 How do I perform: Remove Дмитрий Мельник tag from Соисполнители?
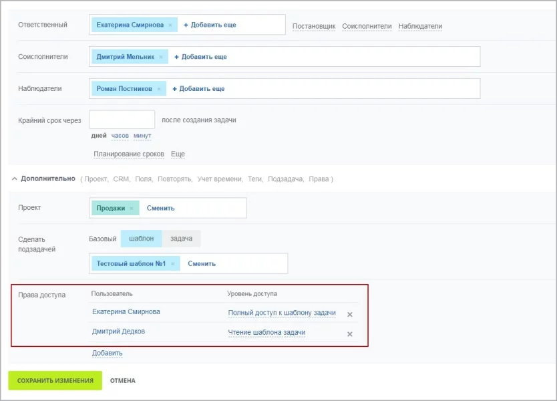[x=161, y=57]
